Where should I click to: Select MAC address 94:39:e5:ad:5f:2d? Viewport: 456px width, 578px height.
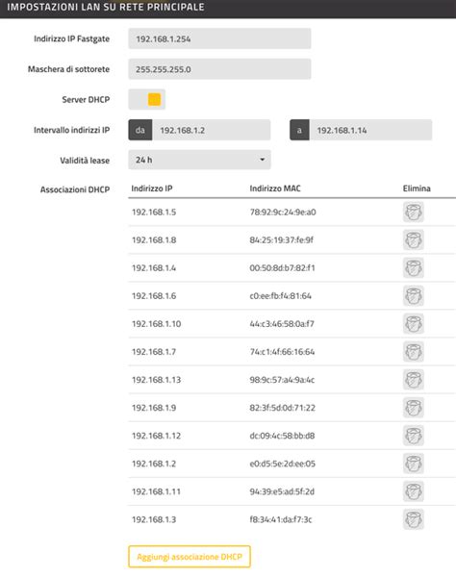pyautogui.click(x=282, y=491)
